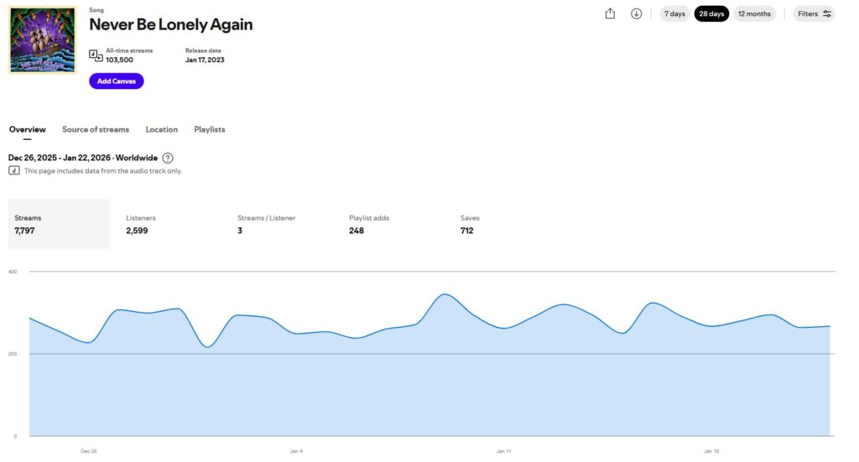Switch to the 12 months range
859x462 pixels.
click(x=754, y=13)
